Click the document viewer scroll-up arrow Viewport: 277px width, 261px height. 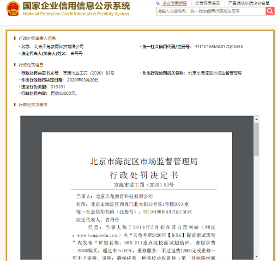coord(257,119)
